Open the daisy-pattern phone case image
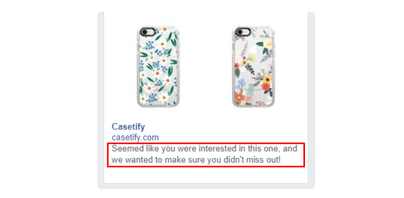The width and height of the screenshot is (404, 198). tap(158, 67)
